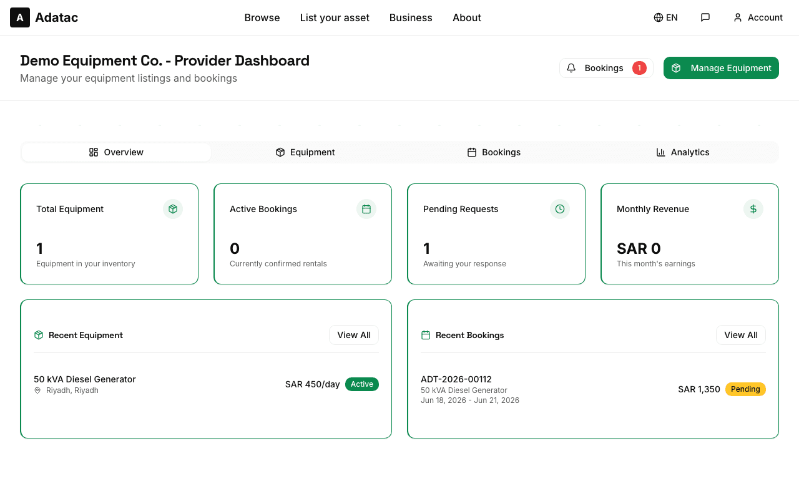Screen dimensions: 799x499
Task: Click the Bookings tab calendar icon
Action: coord(472,152)
